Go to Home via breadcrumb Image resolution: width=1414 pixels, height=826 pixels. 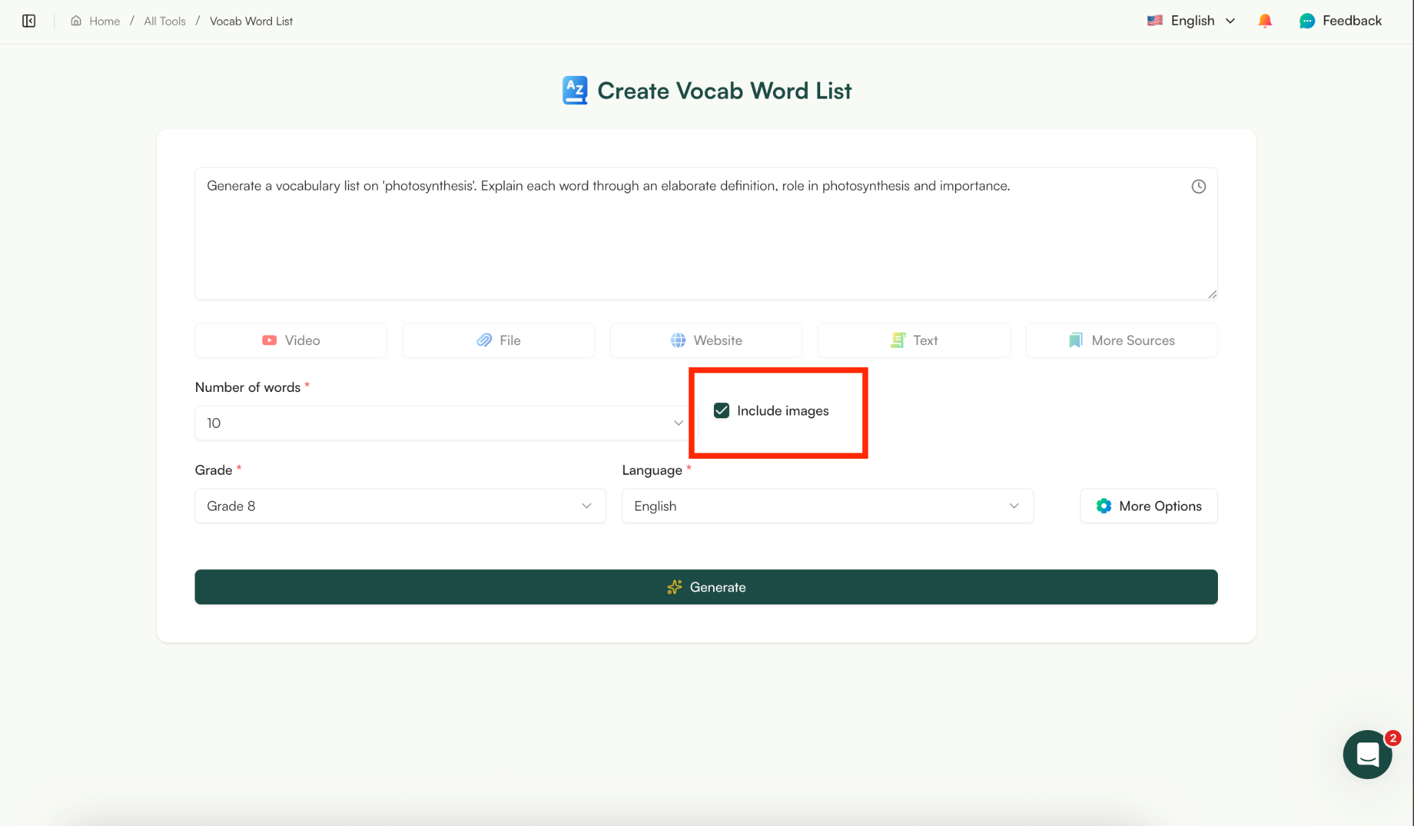[x=104, y=21]
